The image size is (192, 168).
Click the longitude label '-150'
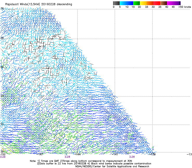coord(3,154)
